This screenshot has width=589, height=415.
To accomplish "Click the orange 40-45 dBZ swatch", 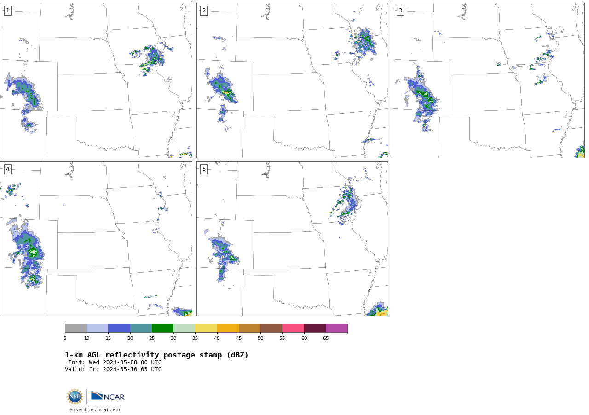I will coord(228,328).
